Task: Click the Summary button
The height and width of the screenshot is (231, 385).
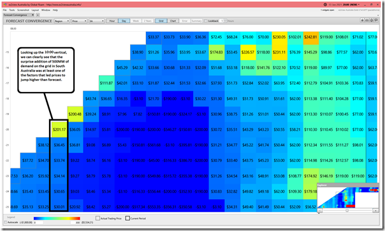Action: coord(196,21)
